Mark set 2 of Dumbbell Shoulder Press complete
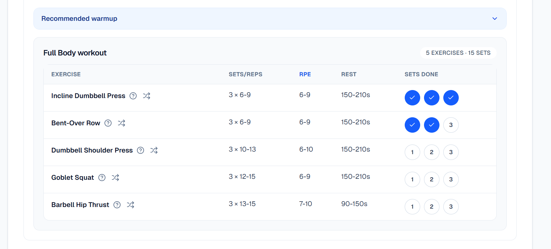551x249 pixels. 432,152
